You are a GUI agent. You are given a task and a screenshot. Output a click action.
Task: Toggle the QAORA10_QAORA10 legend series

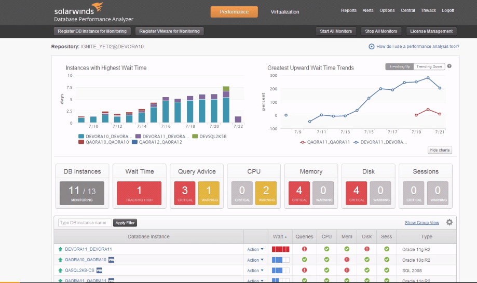tap(103, 142)
